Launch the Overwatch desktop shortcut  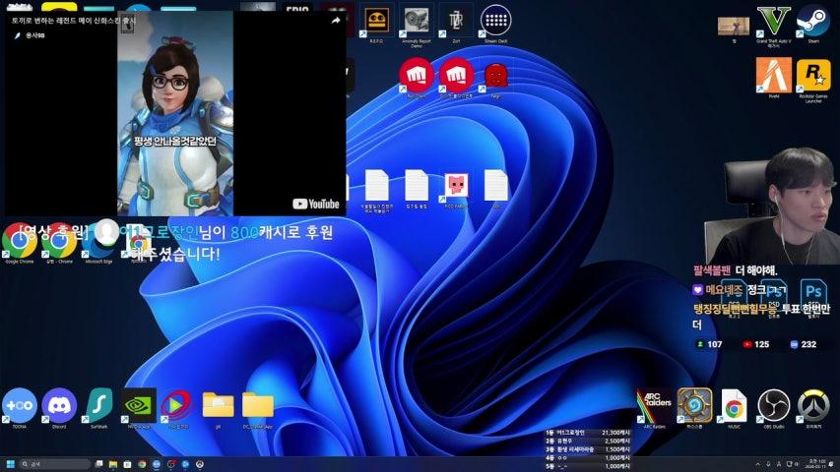point(813,404)
